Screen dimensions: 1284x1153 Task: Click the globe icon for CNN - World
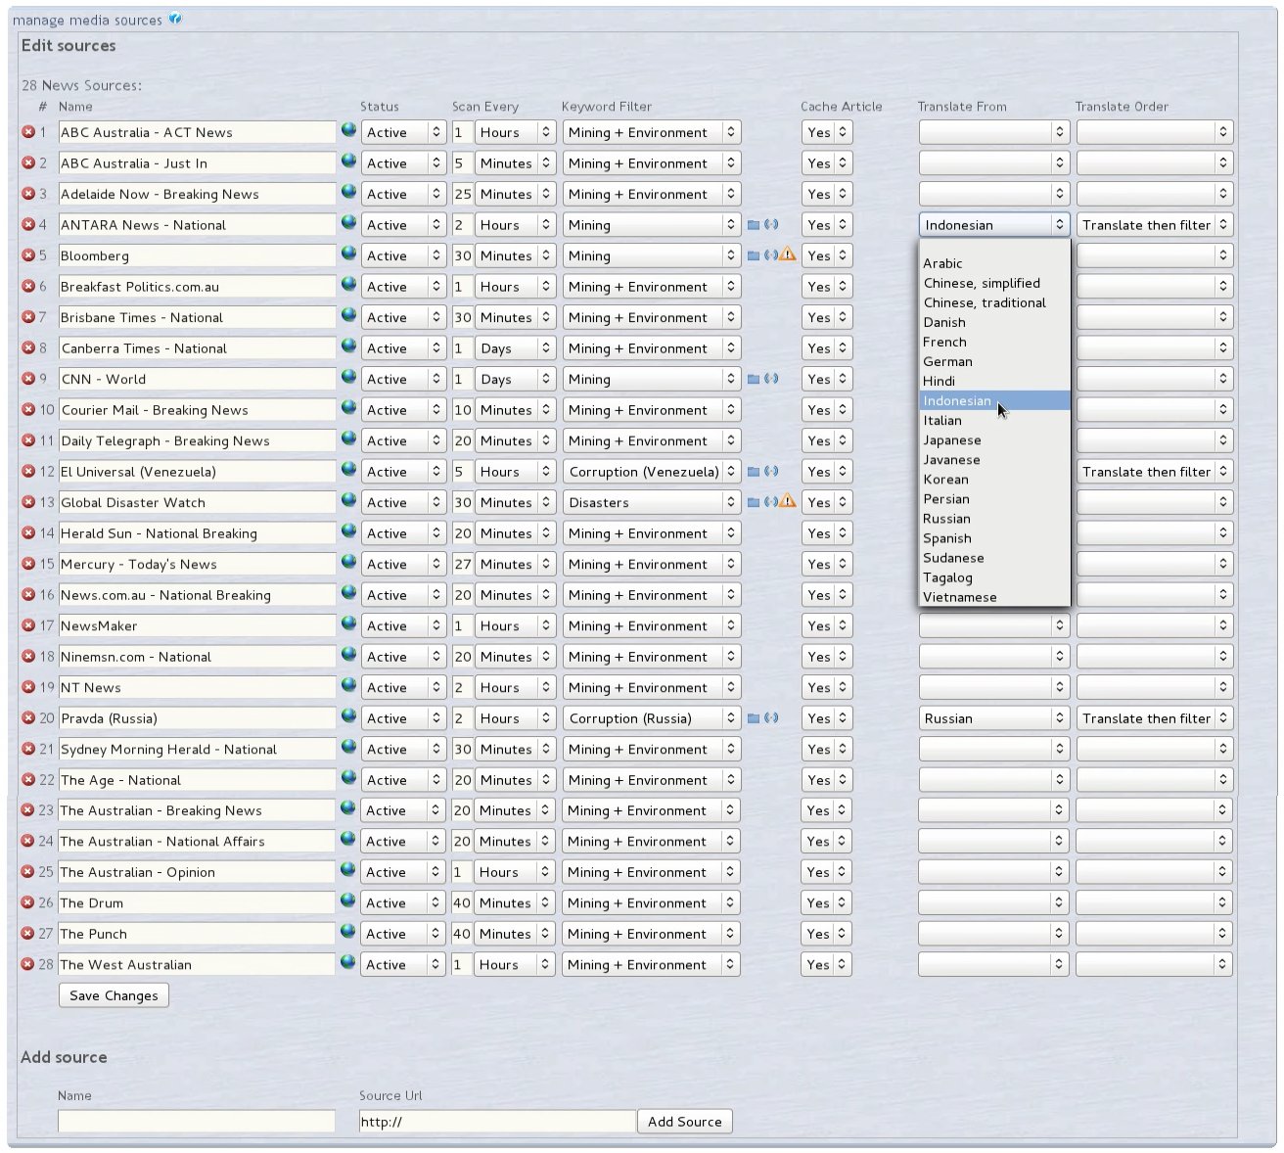[348, 377]
